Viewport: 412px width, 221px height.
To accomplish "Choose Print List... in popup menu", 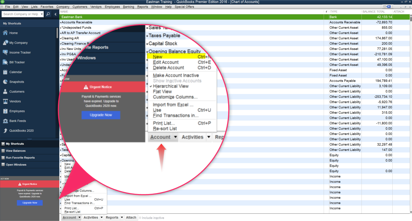I will [84, 208].
